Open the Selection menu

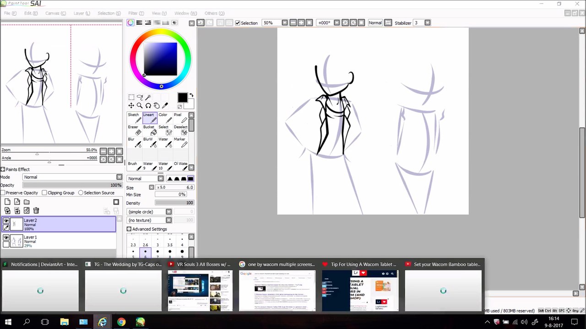coord(109,13)
